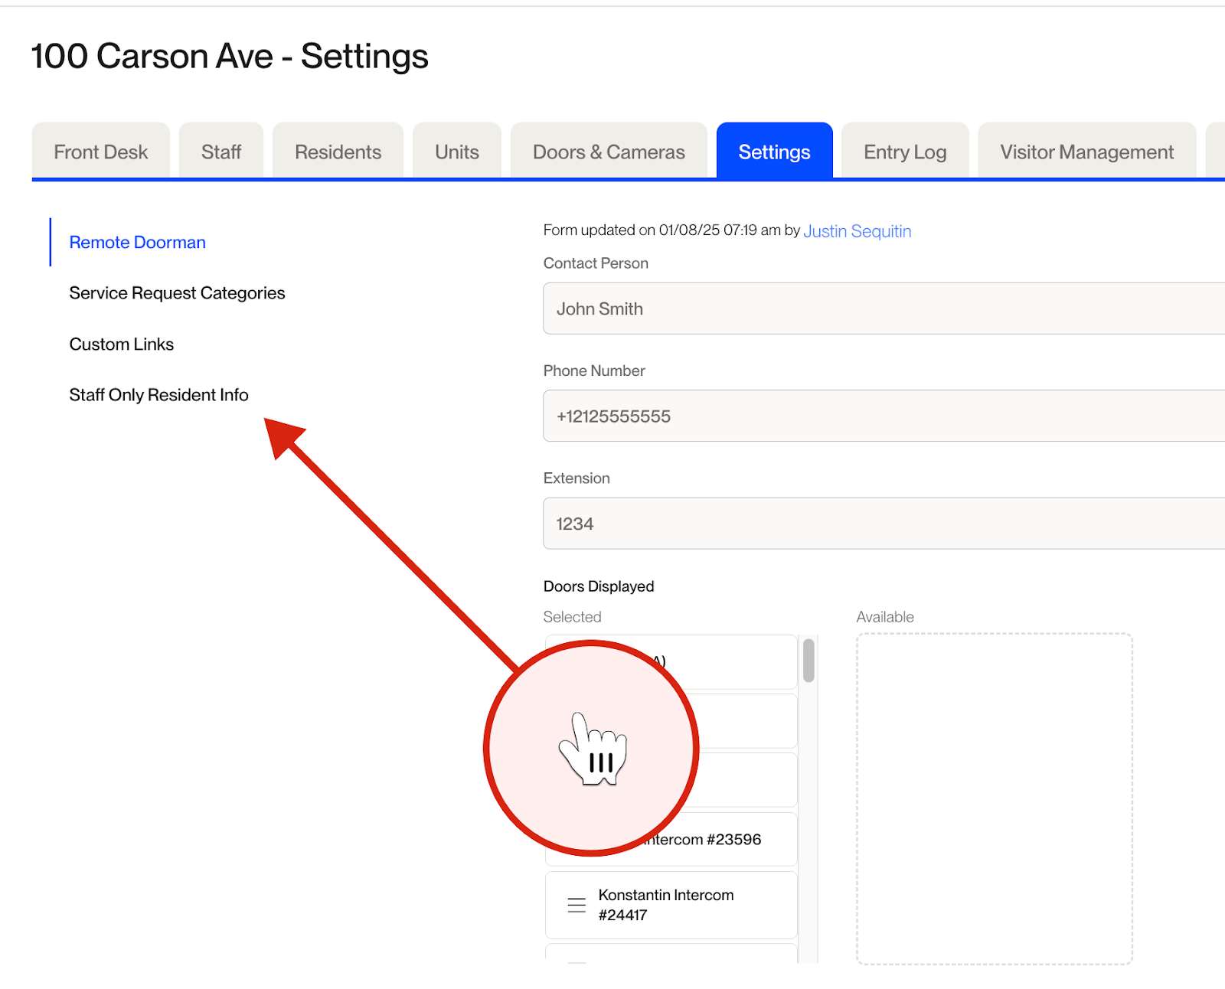Select the Staff tab
Screen dimensions: 1225x989
[x=221, y=152]
